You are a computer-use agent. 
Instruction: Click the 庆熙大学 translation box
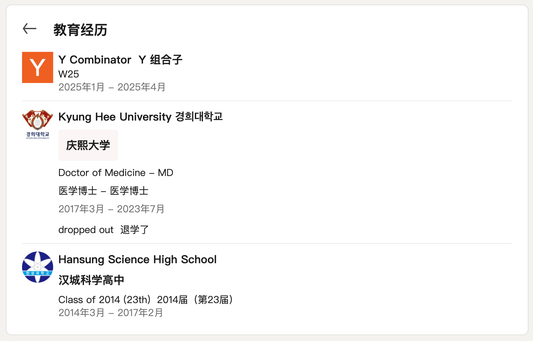tap(88, 145)
